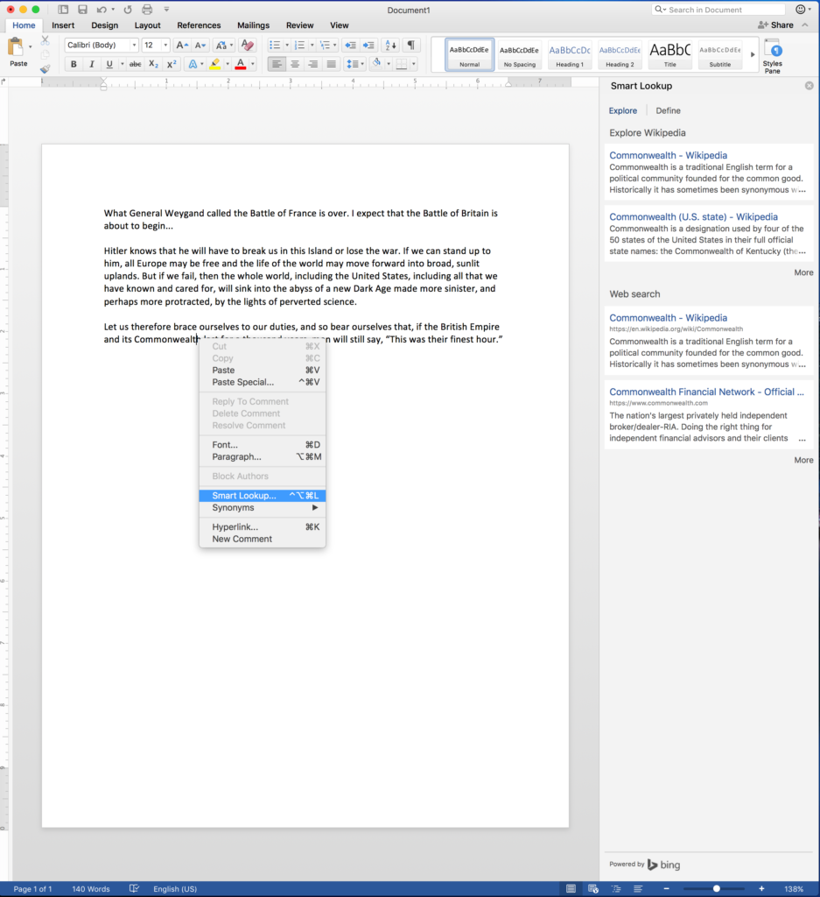Click the Format Painter brush icon
Viewport: 820px width, 897px height.
pos(46,68)
